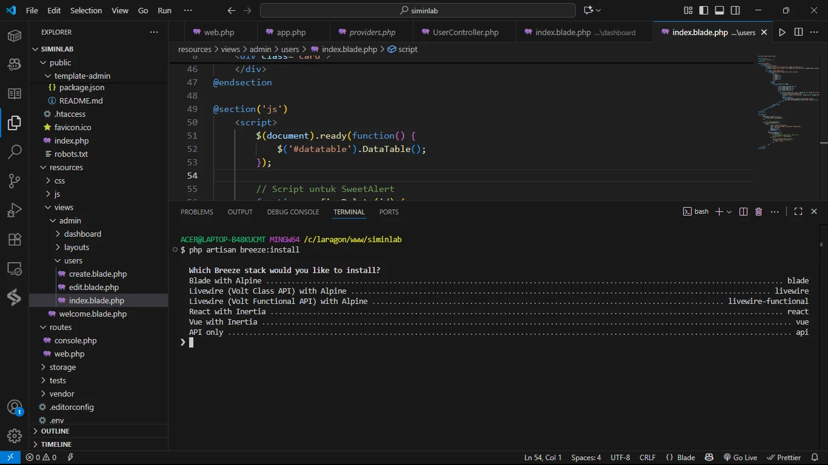Open the Accounts menu icon
828x465 pixels.
click(15, 407)
